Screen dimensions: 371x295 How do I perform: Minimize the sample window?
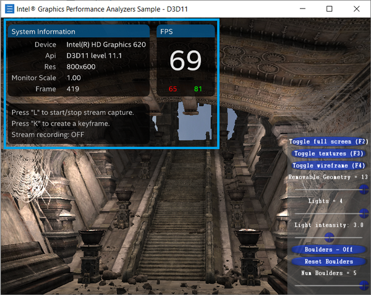tap(301, 9)
